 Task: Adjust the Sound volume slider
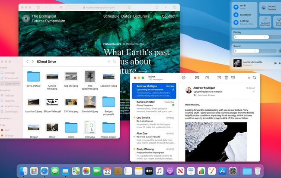tap(255, 51)
